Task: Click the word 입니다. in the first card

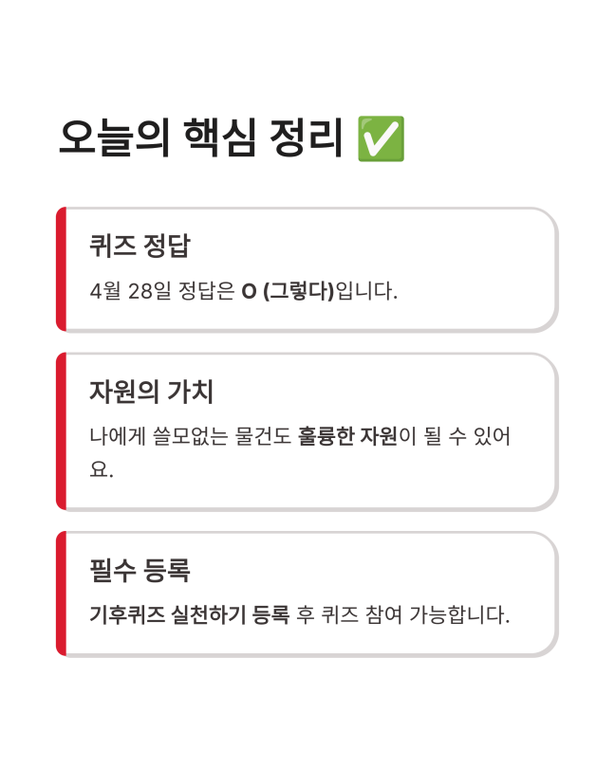Action: point(366,291)
